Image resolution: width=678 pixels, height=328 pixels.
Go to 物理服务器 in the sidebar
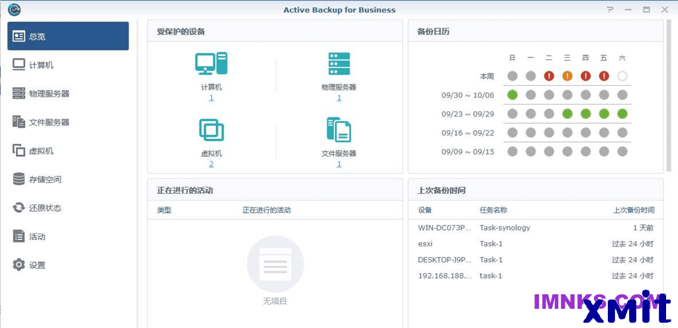68,94
